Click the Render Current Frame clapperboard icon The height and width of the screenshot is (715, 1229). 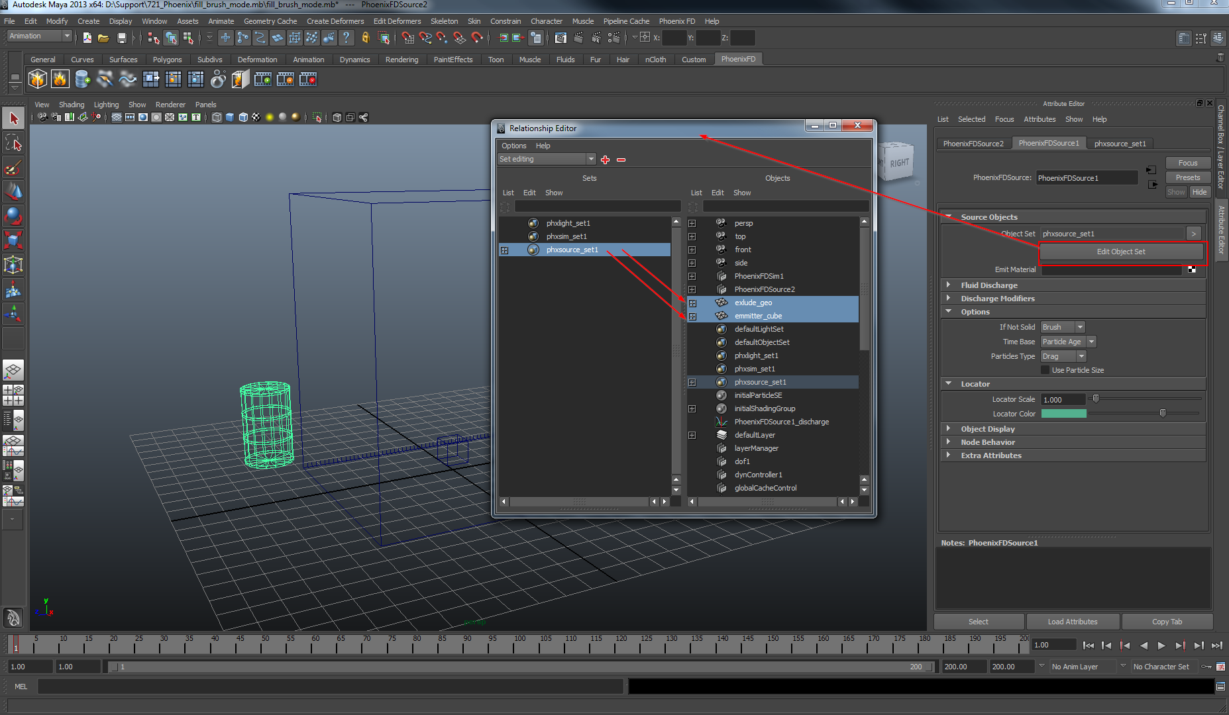[x=578, y=38]
